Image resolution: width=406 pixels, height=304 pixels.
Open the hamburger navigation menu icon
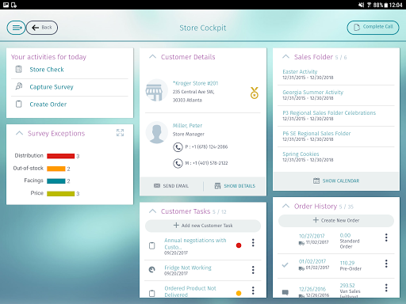click(x=16, y=28)
